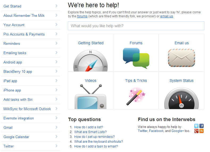210x152 pixels.
Task: Open the Google Calendar help topic
Action: click(16, 137)
